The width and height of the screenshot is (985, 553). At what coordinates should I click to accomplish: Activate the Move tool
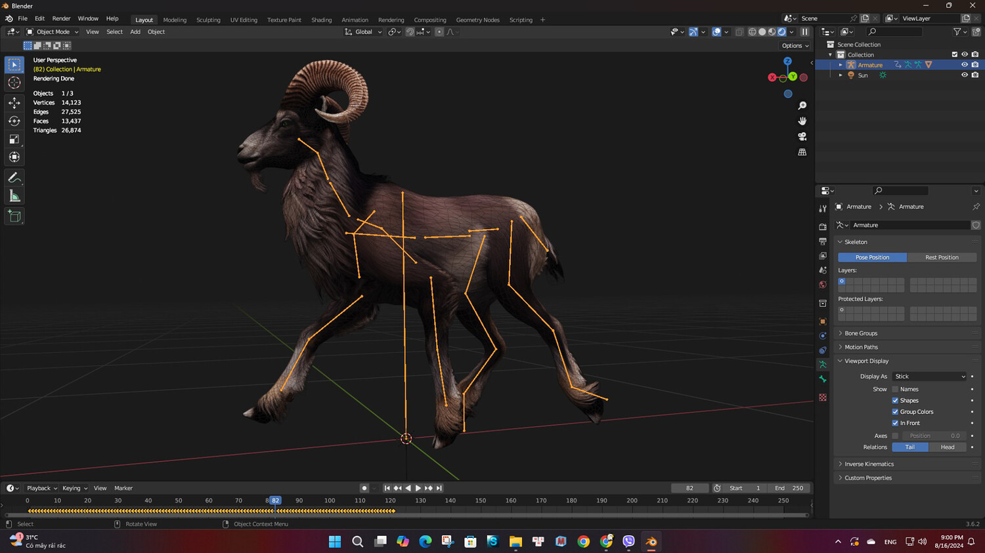tap(14, 103)
